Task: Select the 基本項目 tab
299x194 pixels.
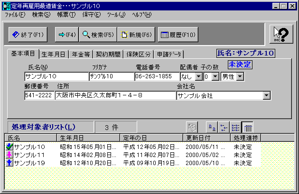Action: pyautogui.click(x=23, y=54)
